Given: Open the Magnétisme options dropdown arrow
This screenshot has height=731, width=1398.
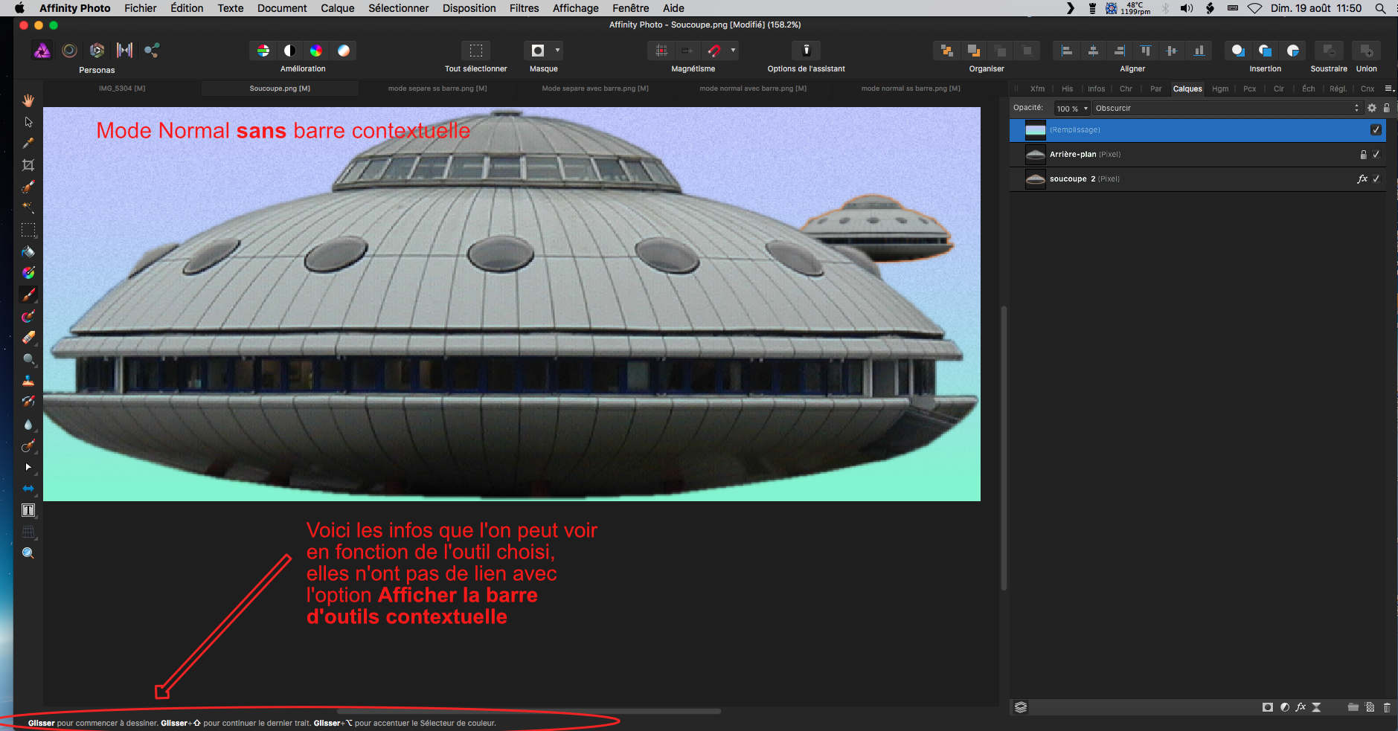Looking at the screenshot, I should click(x=733, y=51).
